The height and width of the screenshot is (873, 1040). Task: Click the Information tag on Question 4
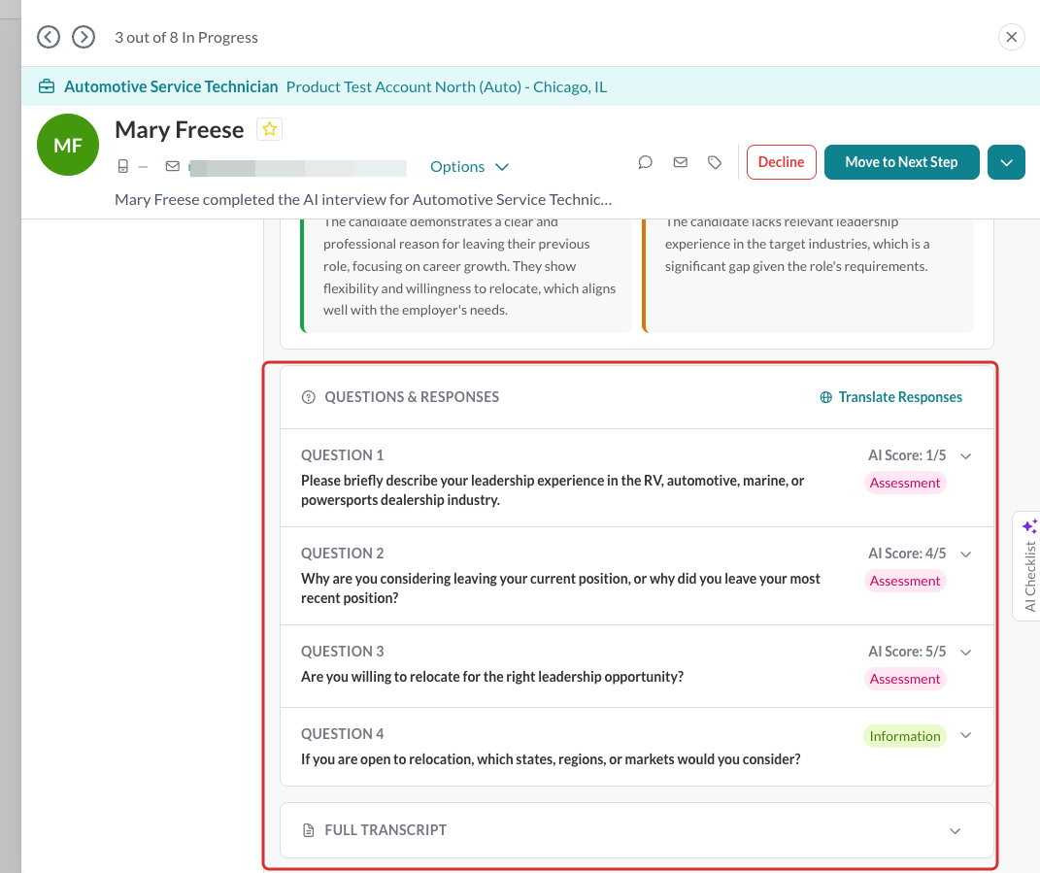[905, 736]
